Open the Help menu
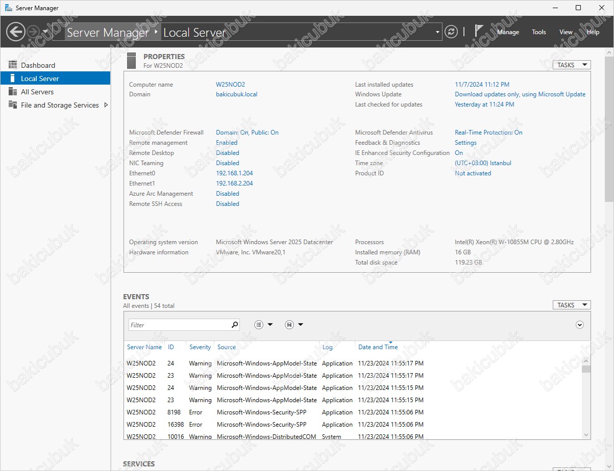This screenshot has width=614, height=471. point(593,32)
